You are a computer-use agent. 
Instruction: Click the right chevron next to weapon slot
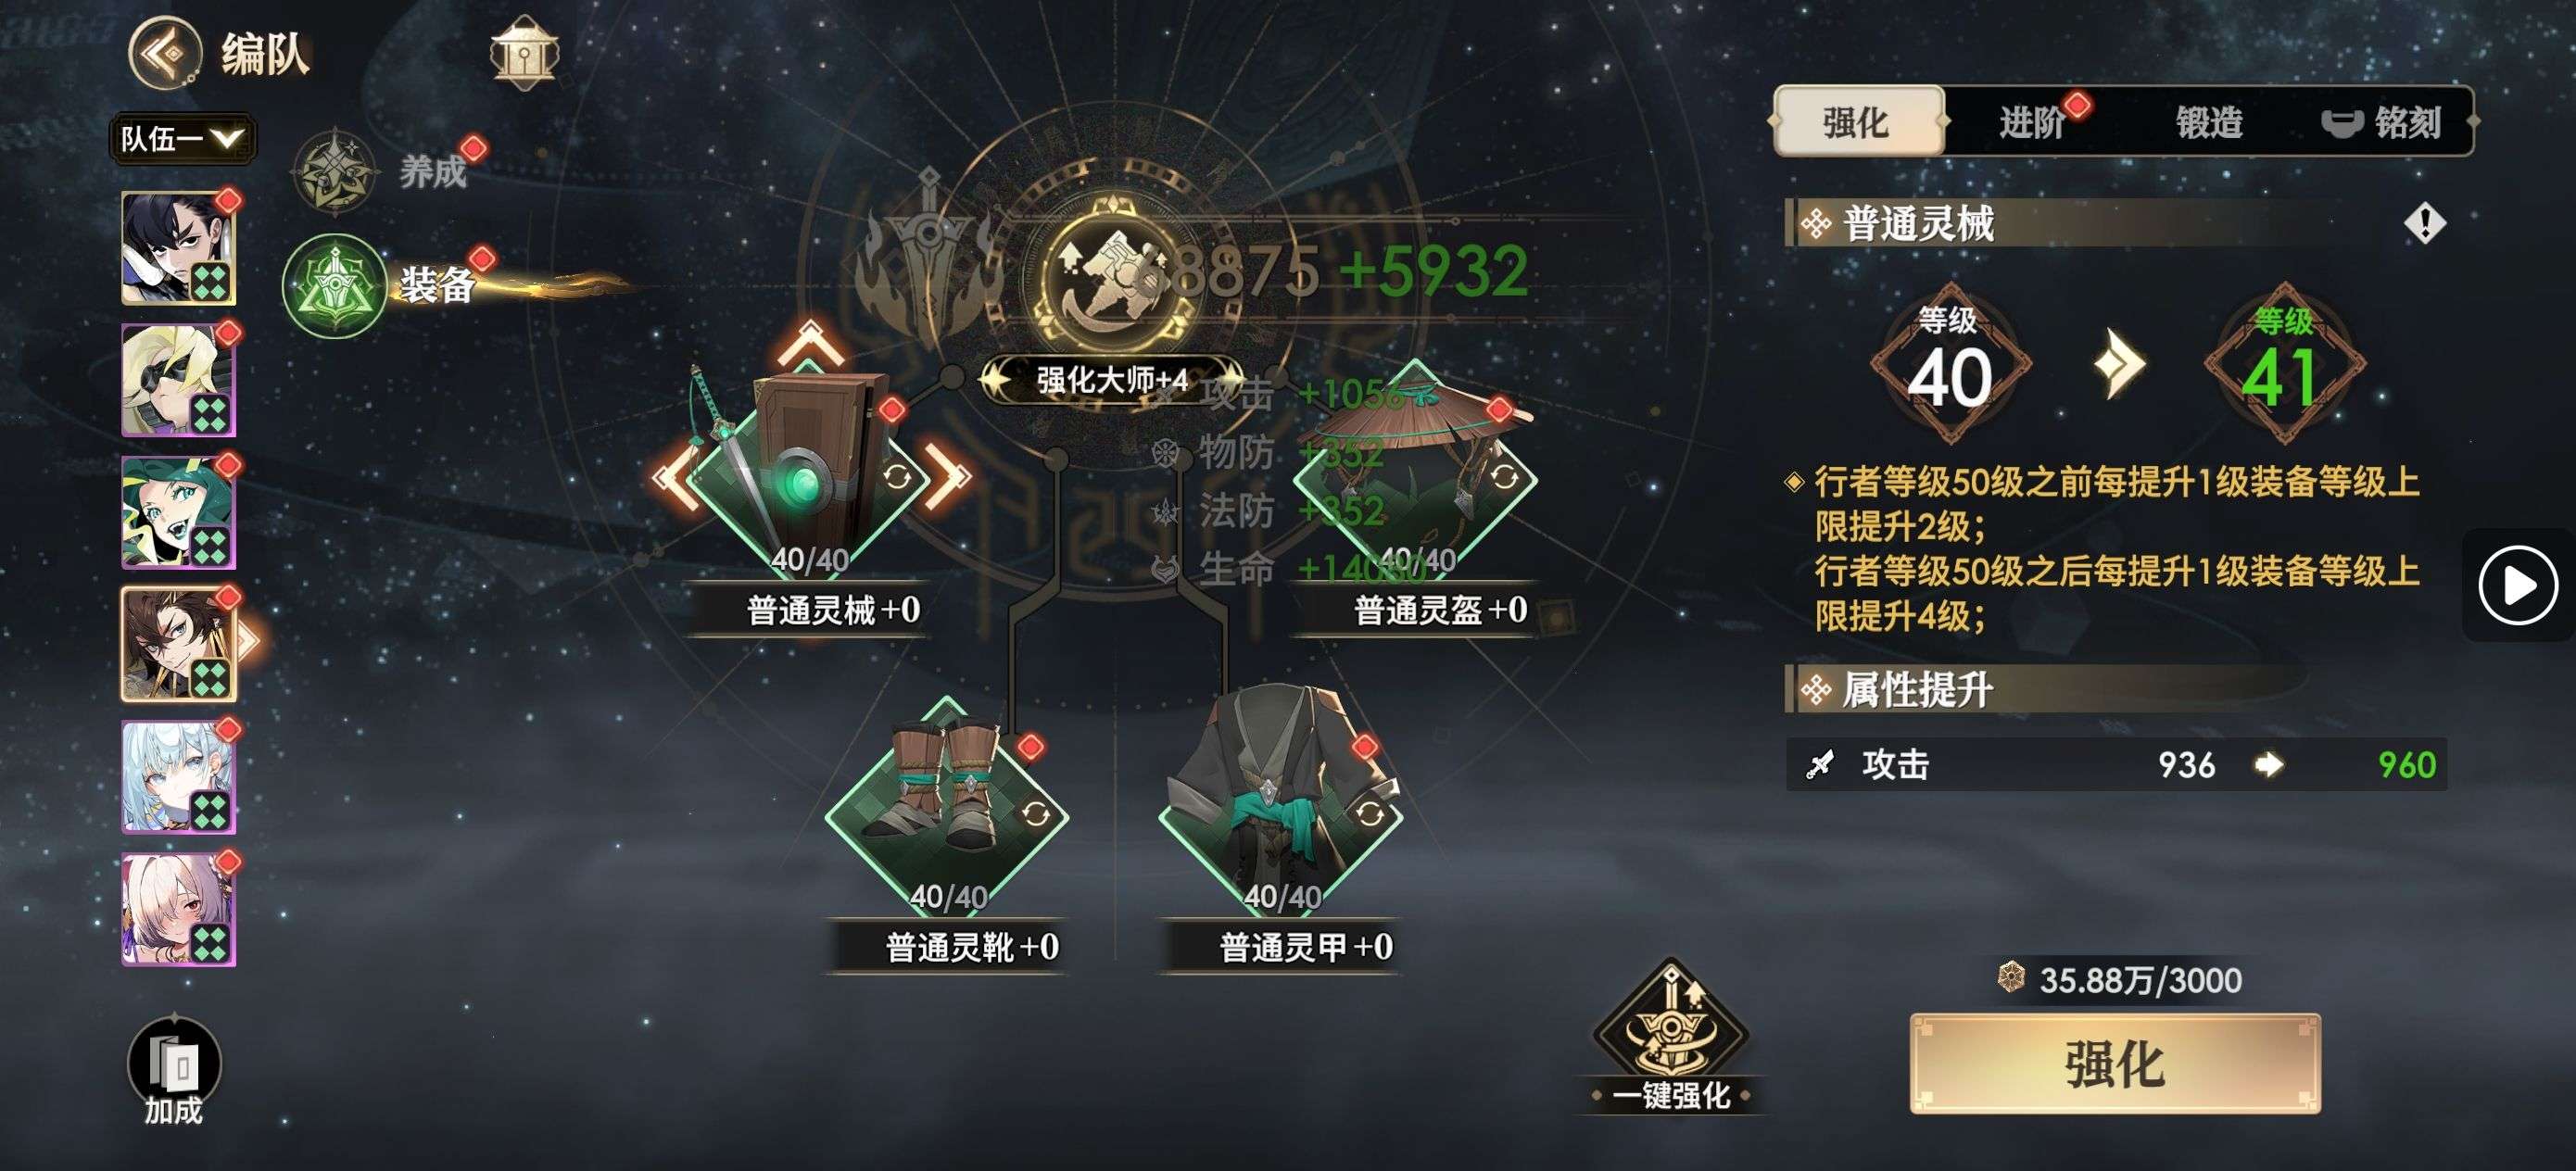pyautogui.click(x=946, y=477)
